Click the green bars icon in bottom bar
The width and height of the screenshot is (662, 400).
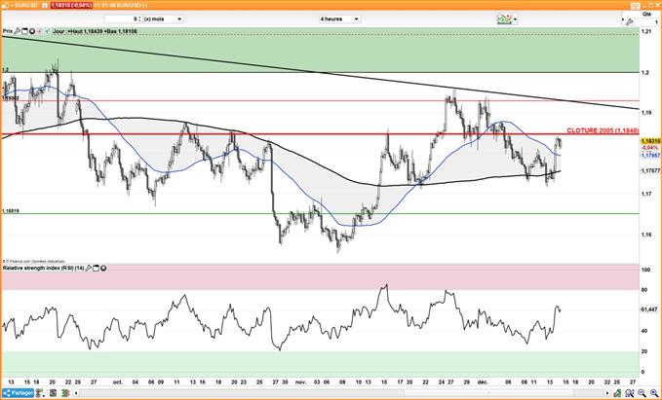[x=65, y=393]
